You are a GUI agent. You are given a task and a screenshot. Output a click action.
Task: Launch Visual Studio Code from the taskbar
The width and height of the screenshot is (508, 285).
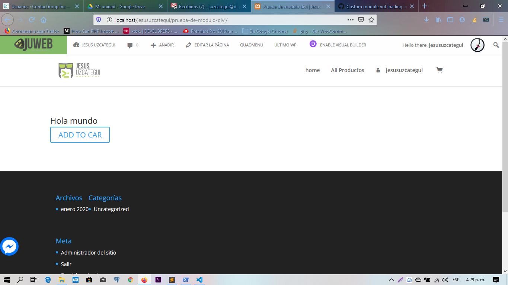click(199, 280)
